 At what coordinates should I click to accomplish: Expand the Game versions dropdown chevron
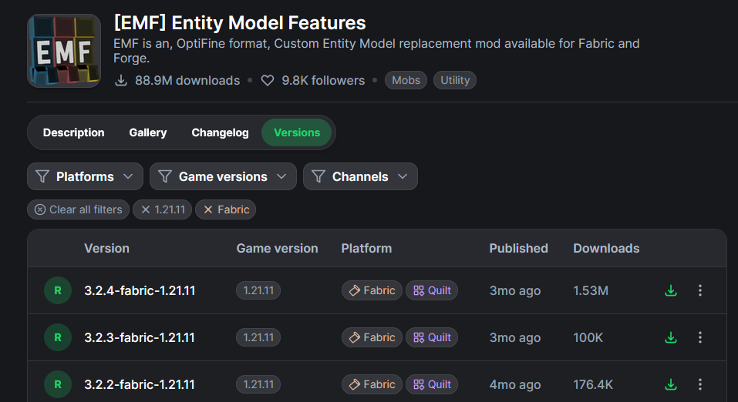tap(281, 176)
